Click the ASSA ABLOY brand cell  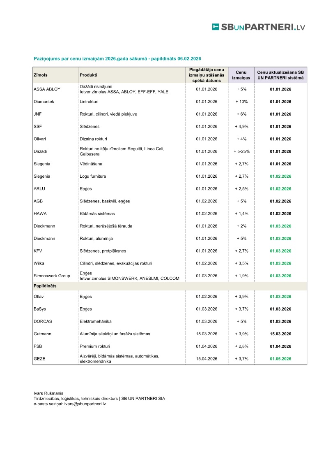tap(47, 89)
